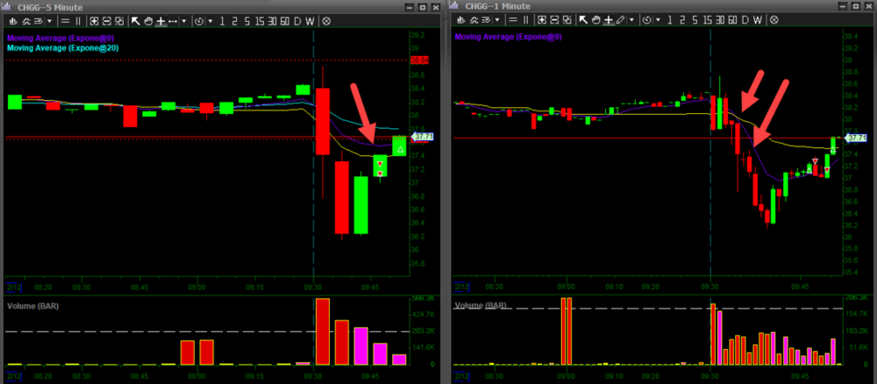
Task: Pick the pencil draw tool in 1 Minute chart
Action: tap(620, 19)
